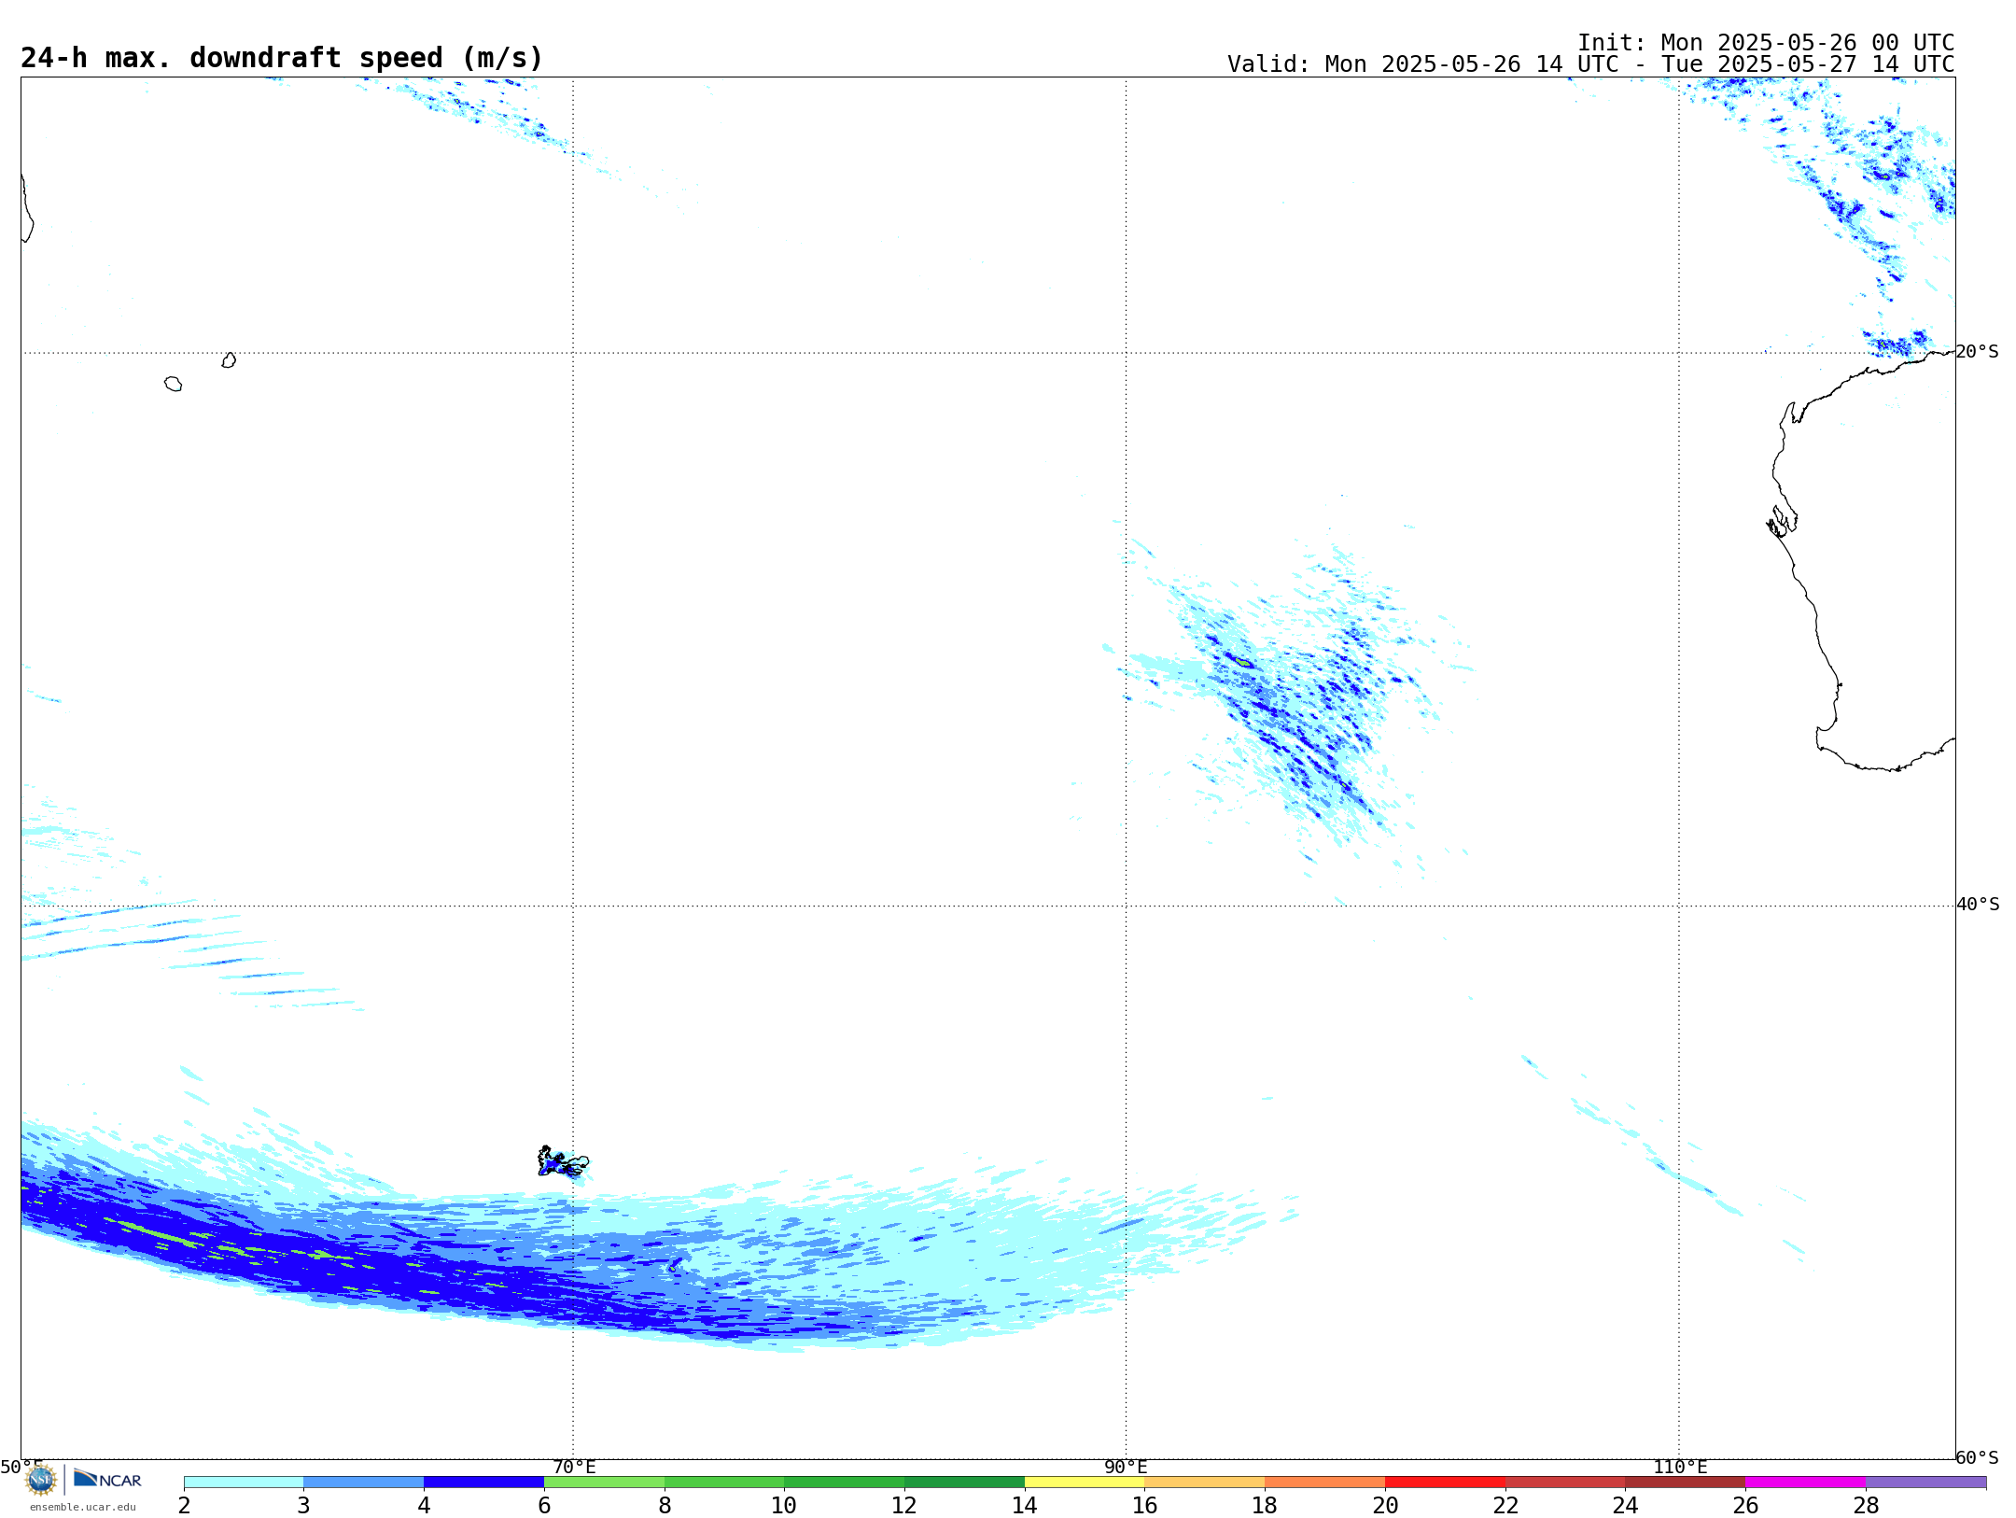Click the 40°S latitude label
The width and height of the screenshot is (2016, 1518).
(1978, 905)
